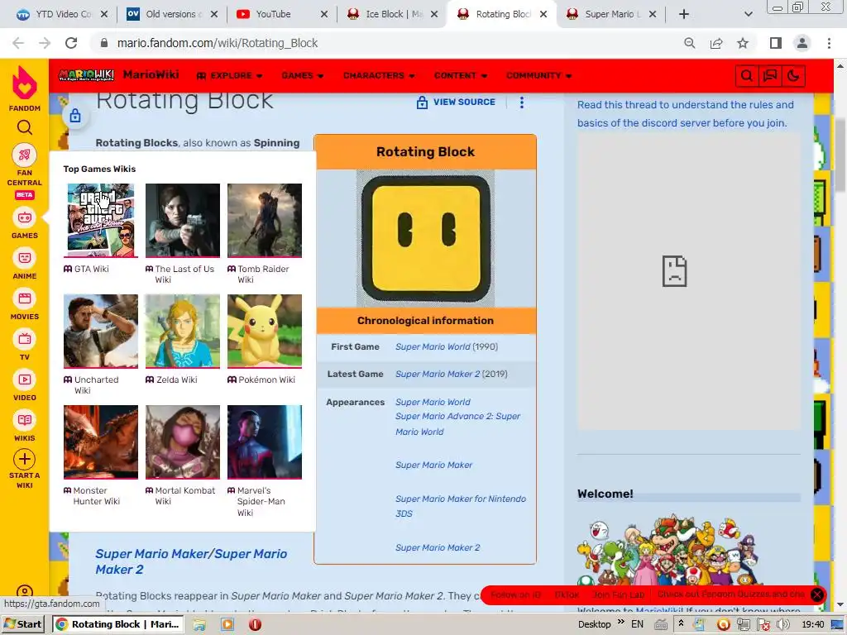Open the Tomb Raider Wiki thumbnail
The height and width of the screenshot is (635, 847).
click(265, 220)
